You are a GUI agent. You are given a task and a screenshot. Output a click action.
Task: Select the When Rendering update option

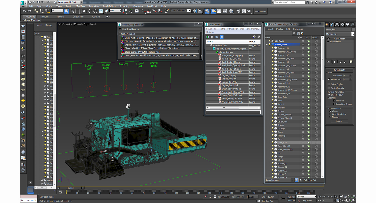click(330, 114)
